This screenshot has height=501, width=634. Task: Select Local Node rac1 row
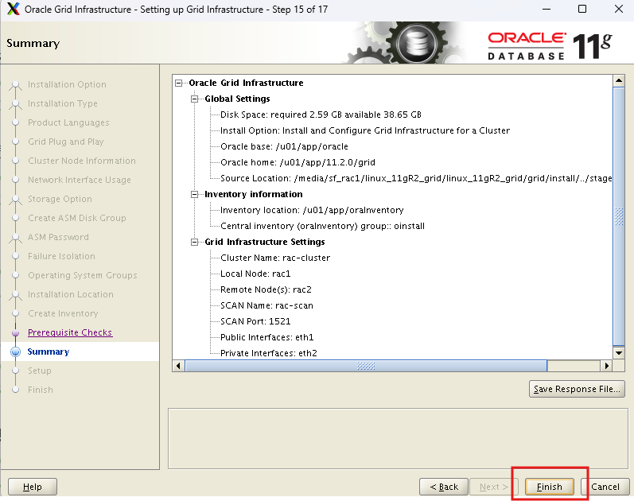tap(255, 274)
